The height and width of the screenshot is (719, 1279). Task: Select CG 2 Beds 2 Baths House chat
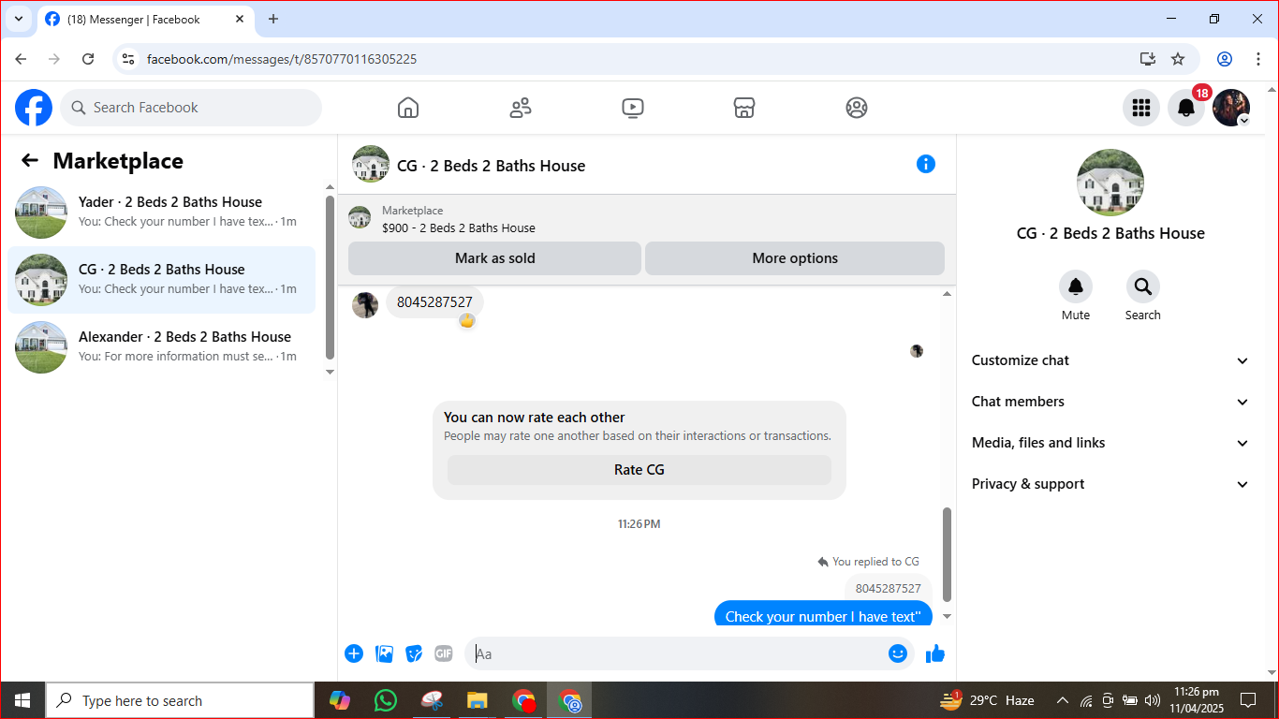pos(161,280)
